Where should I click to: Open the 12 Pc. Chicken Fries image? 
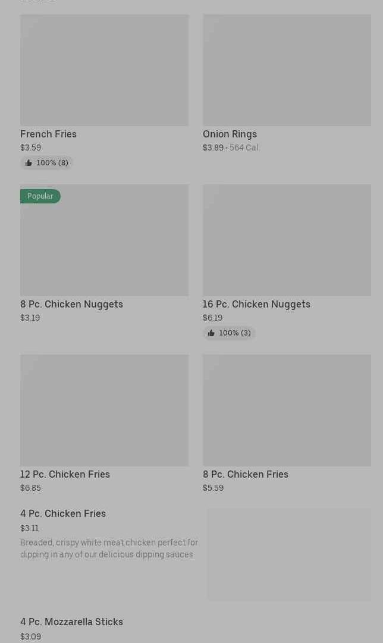104,410
